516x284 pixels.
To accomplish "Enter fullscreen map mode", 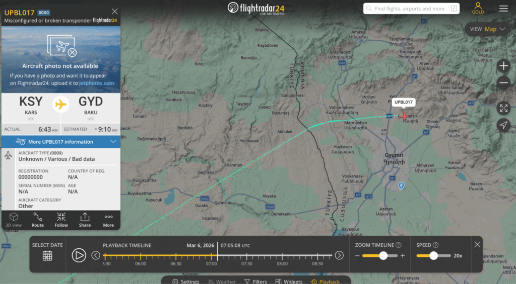I will click(x=503, y=109).
